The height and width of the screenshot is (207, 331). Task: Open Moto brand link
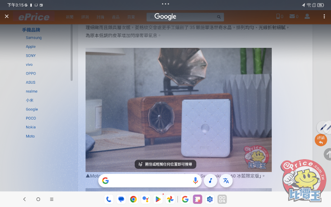point(30,136)
